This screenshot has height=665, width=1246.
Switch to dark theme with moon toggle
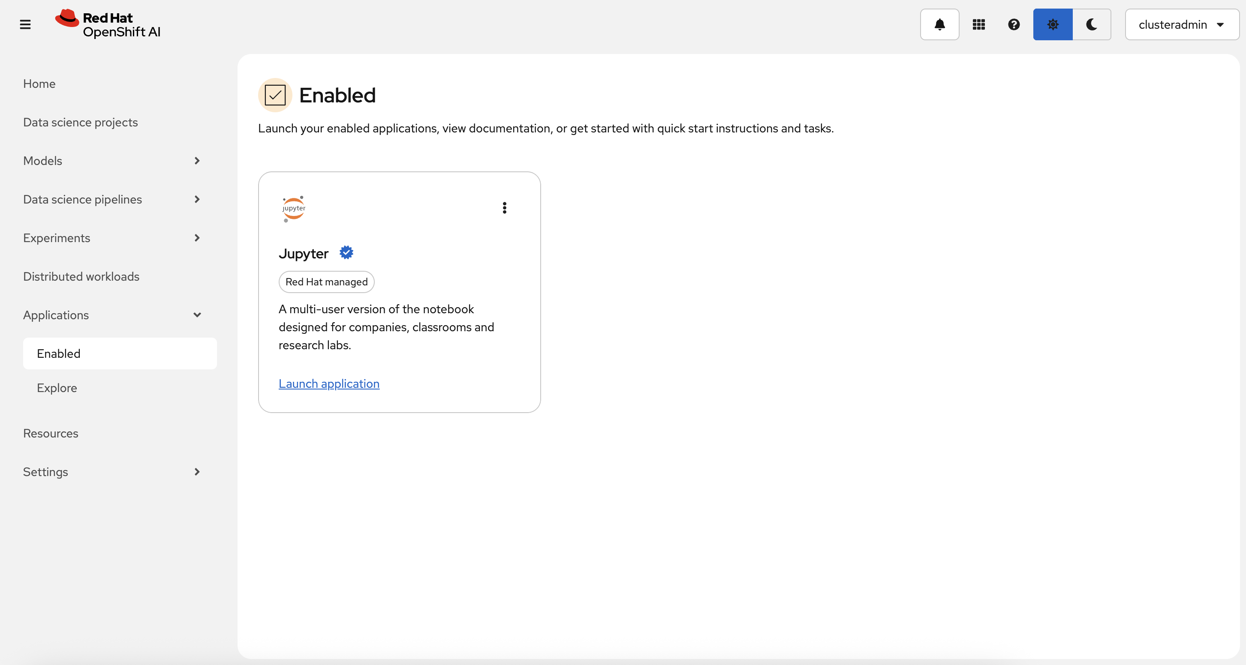coord(1091,24)
